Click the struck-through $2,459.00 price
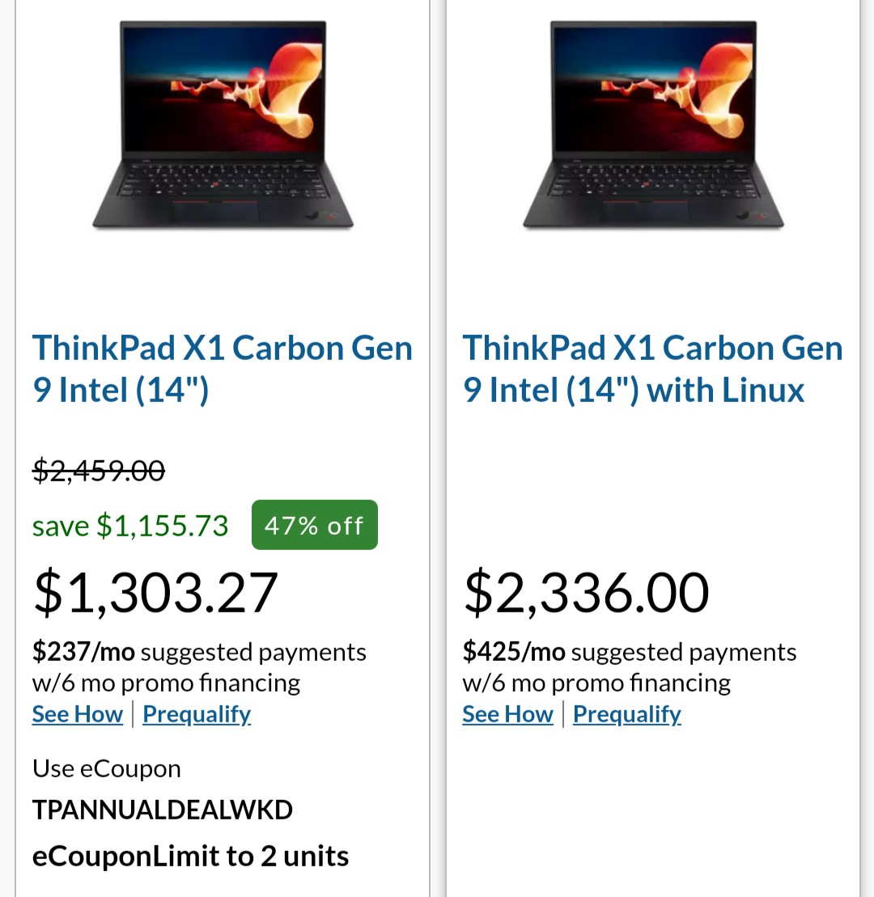 (x=99, y=470)
